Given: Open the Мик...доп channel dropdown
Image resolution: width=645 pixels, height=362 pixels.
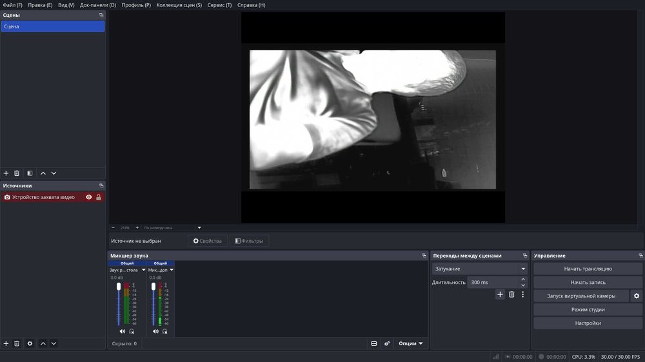Looking at the screenshot, I should pyautogui.click(x=172, y=270).
